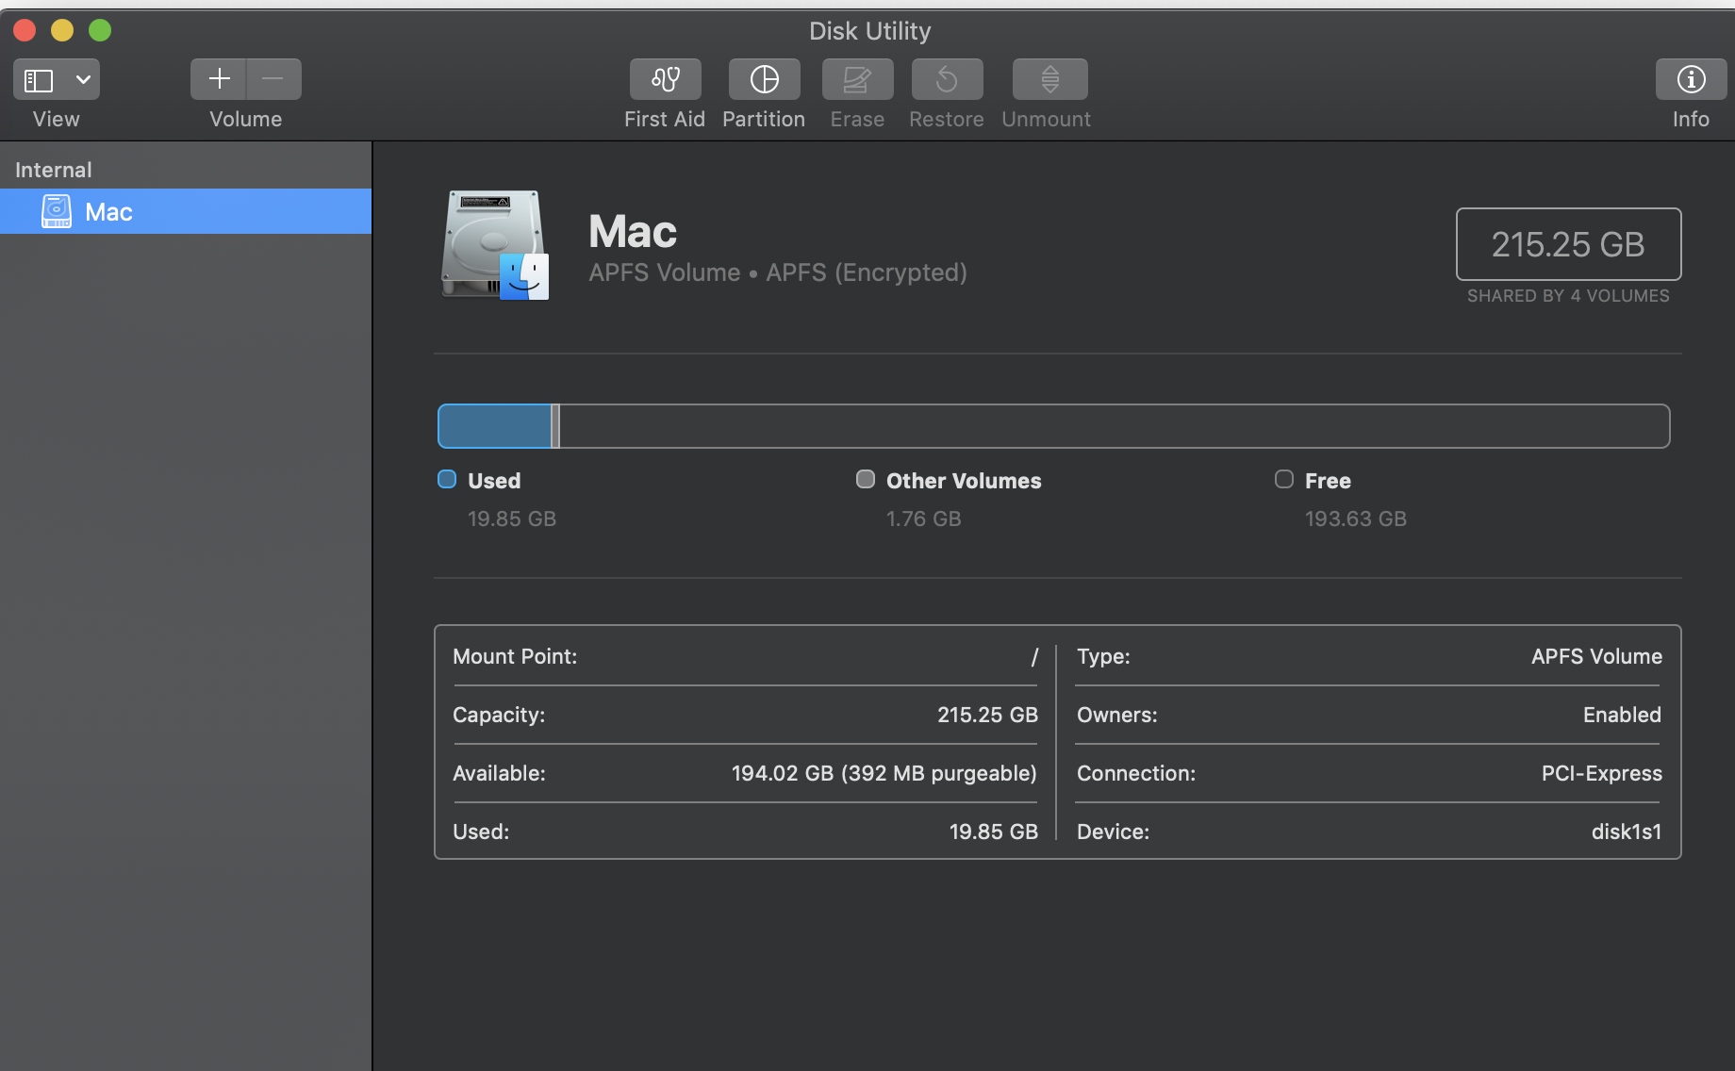Screen dimensions: 1735x1071
Task: Expand the View dropdown chevron
Action: [x=83, y=80]
